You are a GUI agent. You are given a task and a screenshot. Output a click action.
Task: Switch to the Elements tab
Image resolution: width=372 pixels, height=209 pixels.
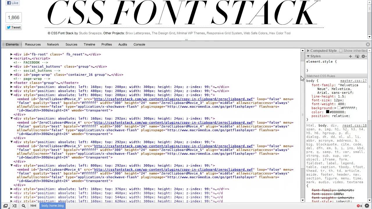(12, 44)
